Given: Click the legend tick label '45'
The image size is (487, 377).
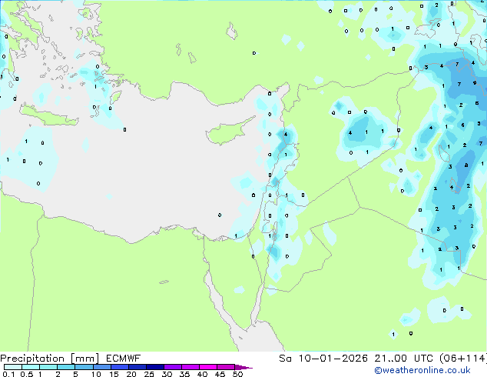Looking at the screenshot, I should (220, 374).
